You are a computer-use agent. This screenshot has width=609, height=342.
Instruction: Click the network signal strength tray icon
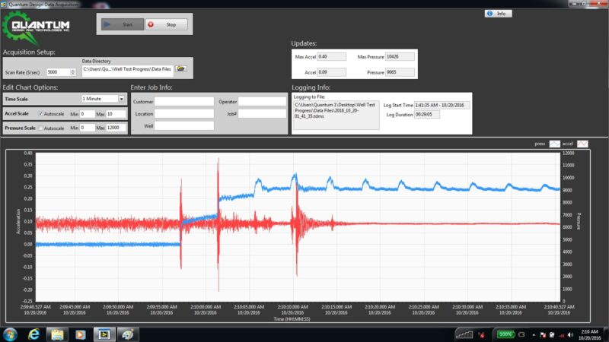[x=464, y=334]
